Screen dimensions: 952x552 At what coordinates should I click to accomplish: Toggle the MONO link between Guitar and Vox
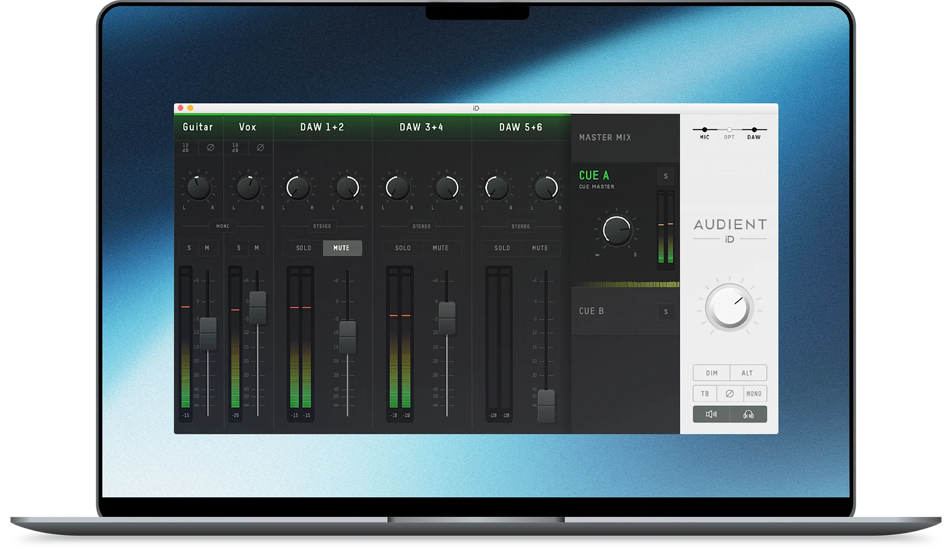pos(223,226)
